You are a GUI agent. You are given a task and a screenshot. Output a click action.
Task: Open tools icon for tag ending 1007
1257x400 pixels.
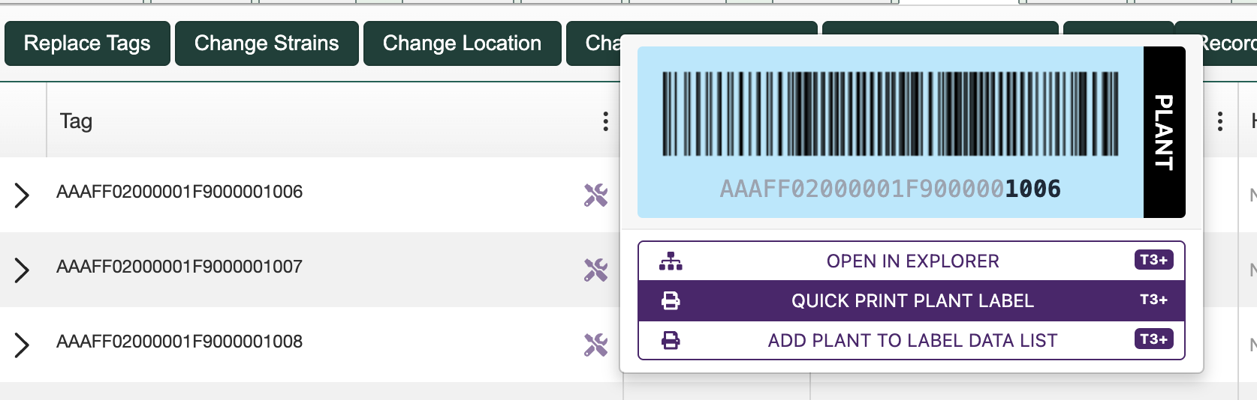tap(595, 270)
